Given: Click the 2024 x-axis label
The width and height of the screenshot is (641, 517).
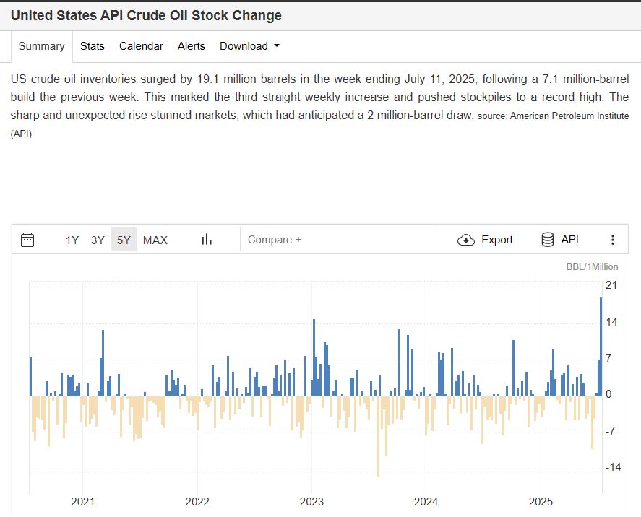Looking at the screenshot, I should 426,502.
